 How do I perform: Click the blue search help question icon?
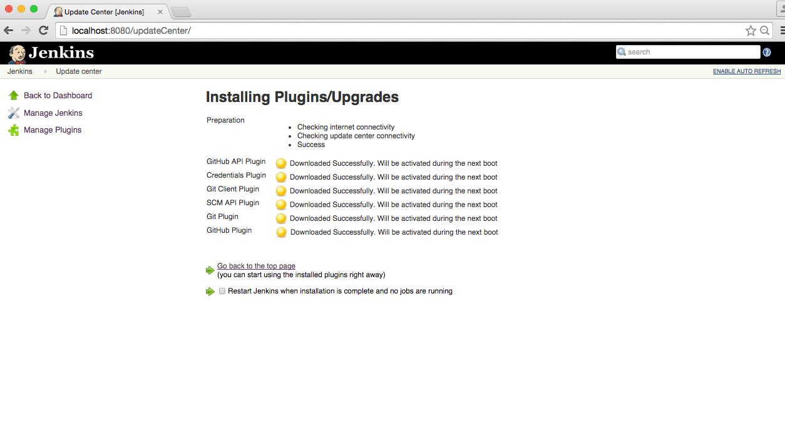pyautogui.click(x=767, y=53)
